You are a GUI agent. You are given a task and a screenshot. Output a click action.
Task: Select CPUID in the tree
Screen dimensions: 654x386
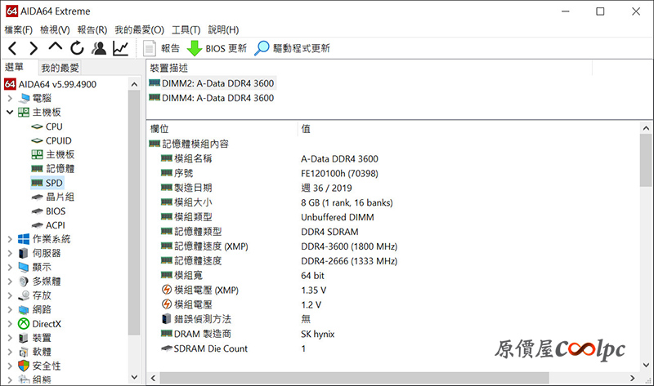point(58,140)
